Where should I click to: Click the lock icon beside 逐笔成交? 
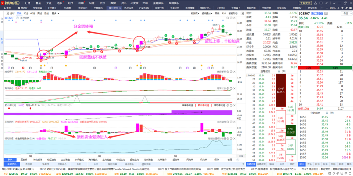click(279, 71)
